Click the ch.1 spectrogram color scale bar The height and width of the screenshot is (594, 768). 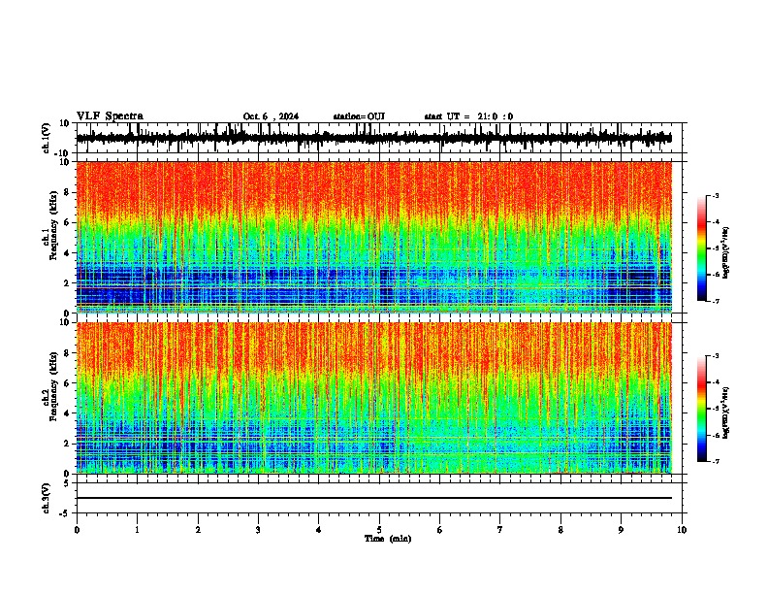[702, 248]
